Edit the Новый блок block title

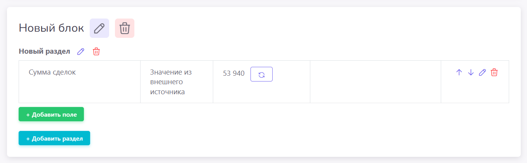point(99,28)
